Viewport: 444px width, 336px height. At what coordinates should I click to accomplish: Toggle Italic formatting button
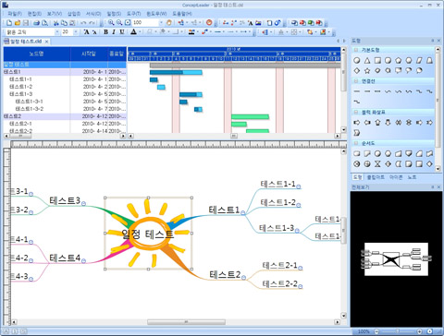click(114, 31)
